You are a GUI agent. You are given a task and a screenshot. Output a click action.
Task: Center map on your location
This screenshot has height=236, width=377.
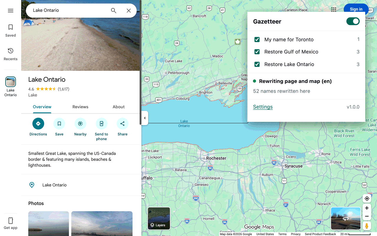367,199
